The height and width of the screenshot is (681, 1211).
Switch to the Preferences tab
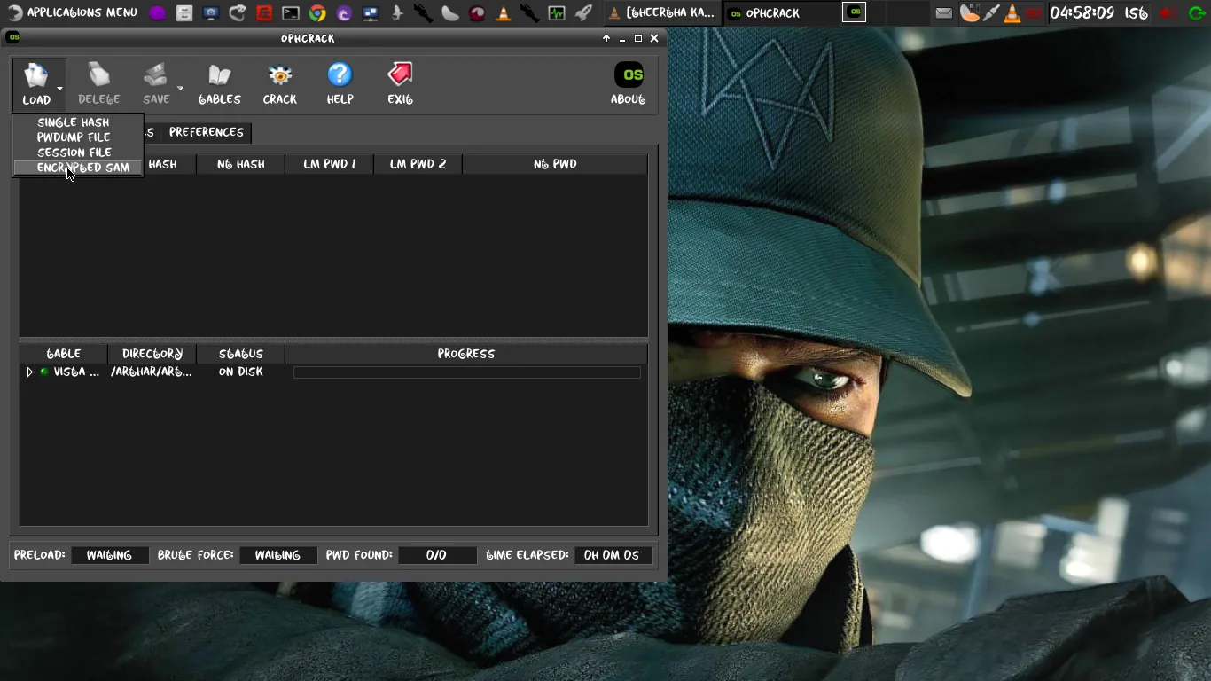207,132
